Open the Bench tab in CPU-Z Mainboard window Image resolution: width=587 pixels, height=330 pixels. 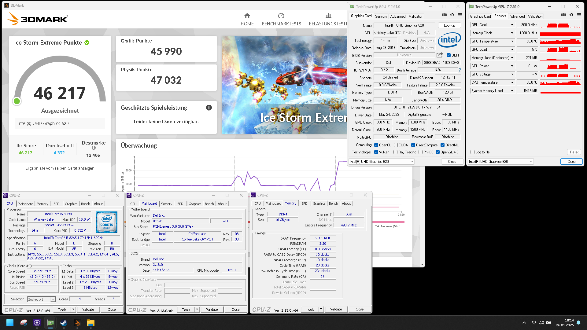point(209,204)
